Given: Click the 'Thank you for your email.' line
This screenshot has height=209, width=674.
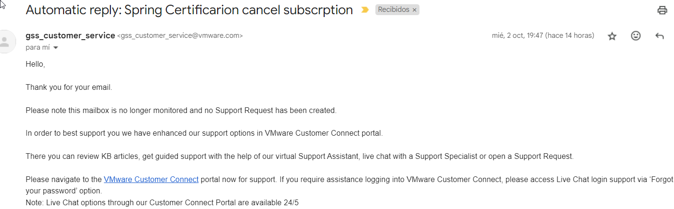Looking at the screenshot, I should (69, 87).
